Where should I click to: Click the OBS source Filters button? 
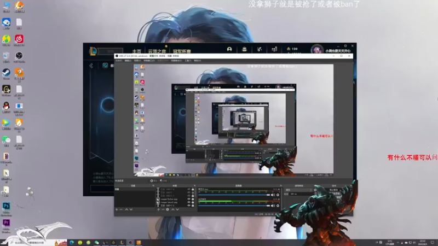click(164, 181)
